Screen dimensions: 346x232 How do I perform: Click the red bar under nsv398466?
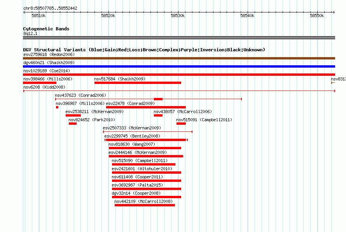pos(40,83)
